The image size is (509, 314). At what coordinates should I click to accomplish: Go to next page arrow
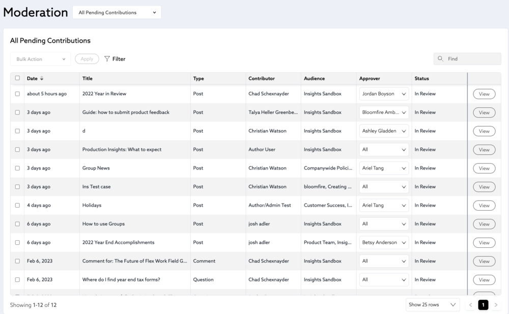[496, 305]
